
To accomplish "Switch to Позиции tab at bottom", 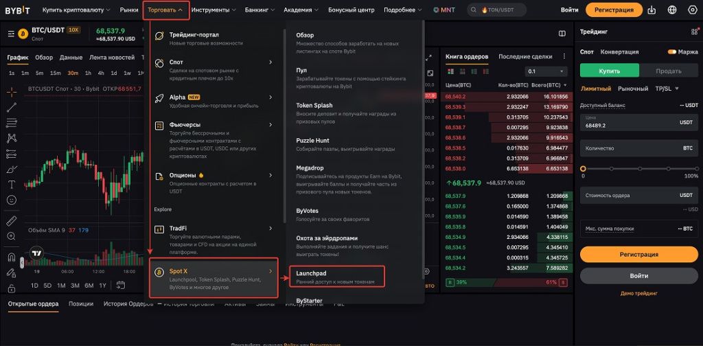I will click(x=81, y=304).
